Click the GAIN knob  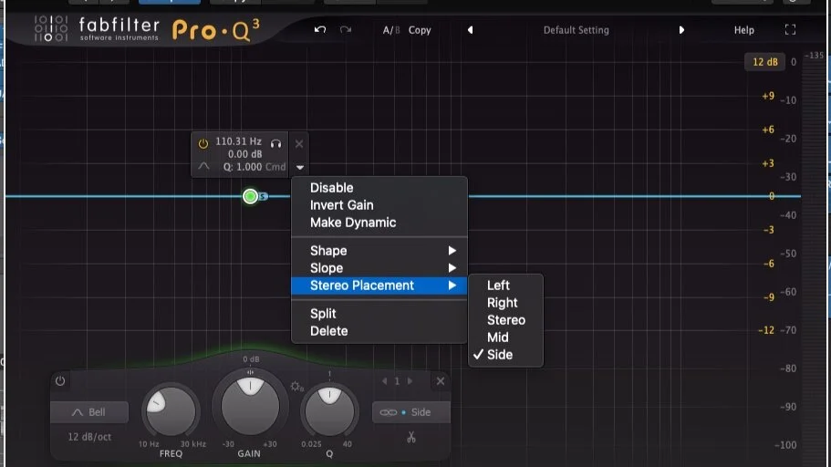point(250,406)
